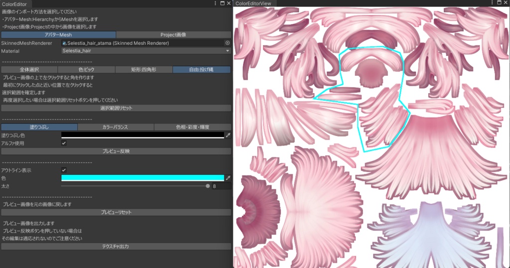Click text 画像のインポート方法を選択してください

tap(39, 12)
